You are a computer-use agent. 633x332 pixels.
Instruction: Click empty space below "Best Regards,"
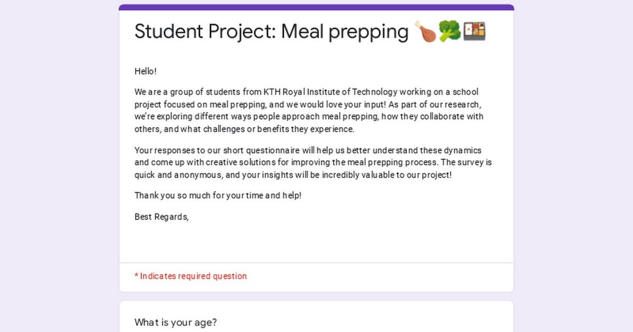tap(316, 241)
